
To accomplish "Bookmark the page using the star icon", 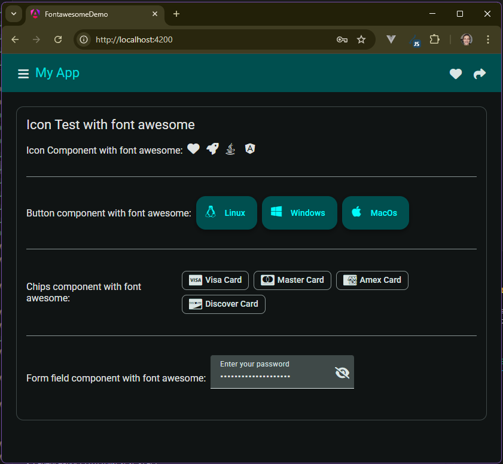I will (361, 39).
